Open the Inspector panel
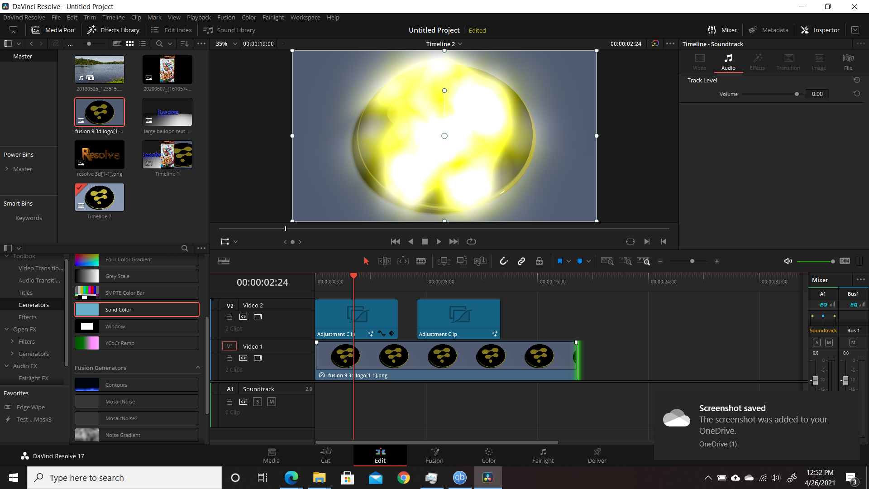869x489 pixels. [820, 30]
